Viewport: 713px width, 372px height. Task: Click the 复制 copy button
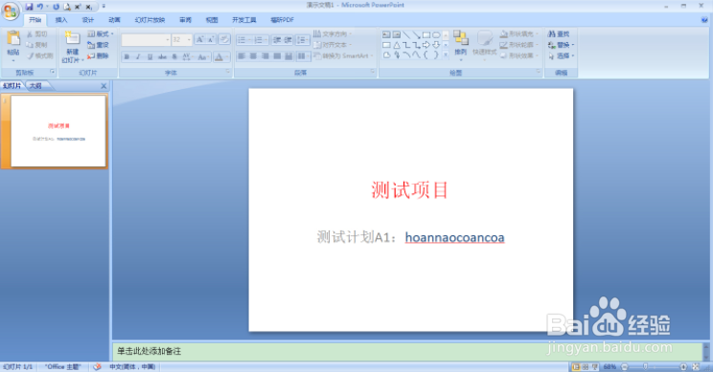coord(36,45)
